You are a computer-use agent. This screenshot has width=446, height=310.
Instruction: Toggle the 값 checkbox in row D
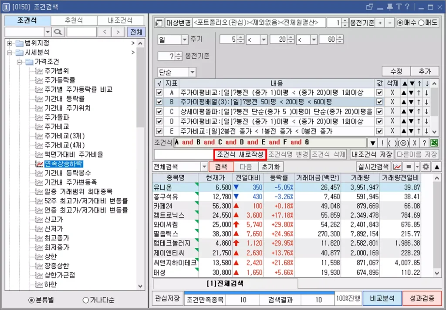click(379, 121)
